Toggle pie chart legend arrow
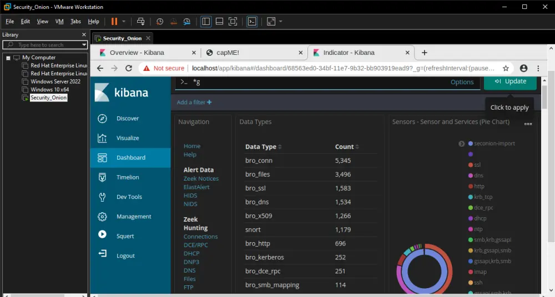This screenshot has width=555, height=297. click(x=462, y=144)
